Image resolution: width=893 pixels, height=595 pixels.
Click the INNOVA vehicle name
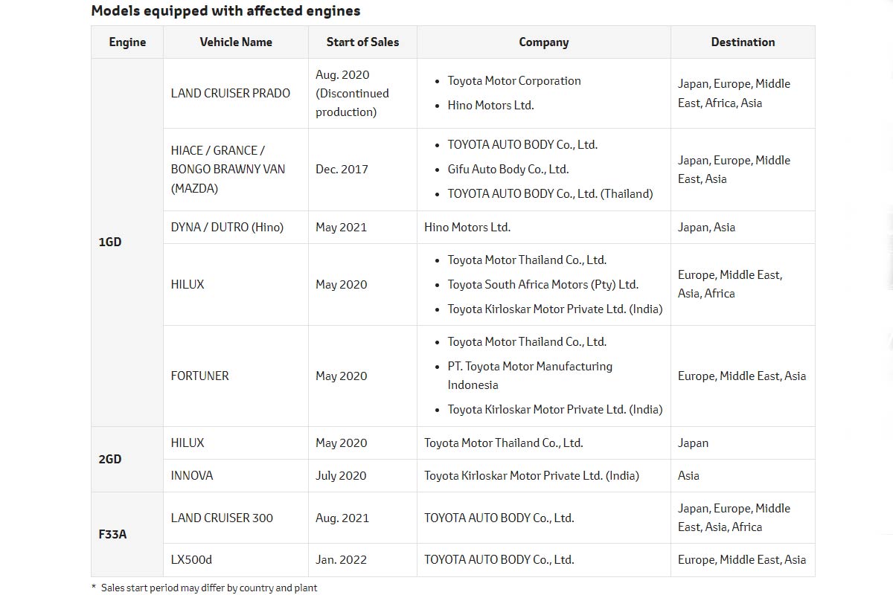click(x=192, y=475)
